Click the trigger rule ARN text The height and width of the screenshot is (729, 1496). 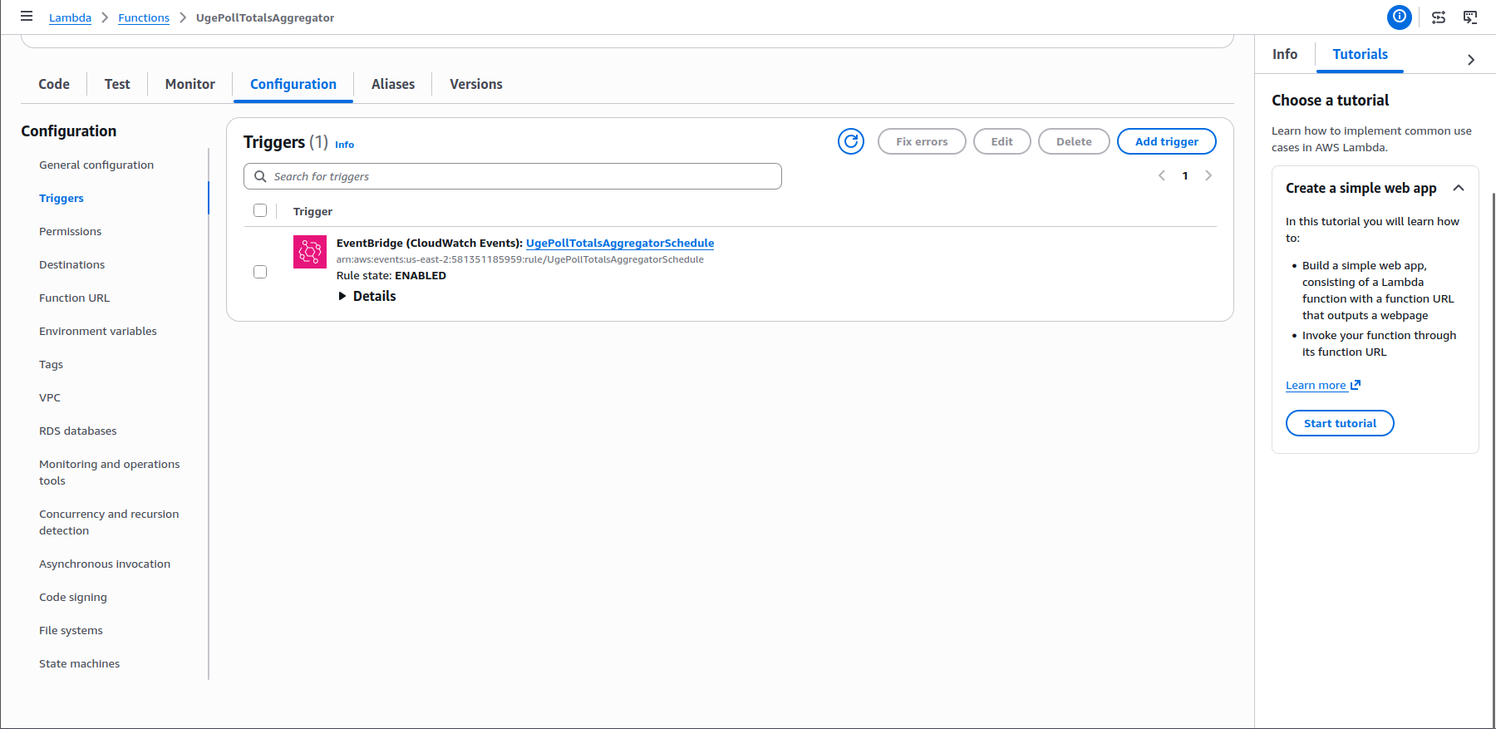(x=520, y=259)
